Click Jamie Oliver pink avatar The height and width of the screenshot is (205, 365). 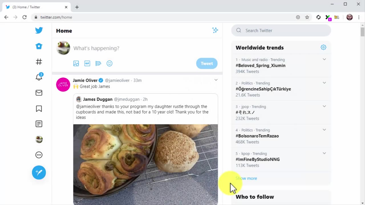tap(63, 85)
